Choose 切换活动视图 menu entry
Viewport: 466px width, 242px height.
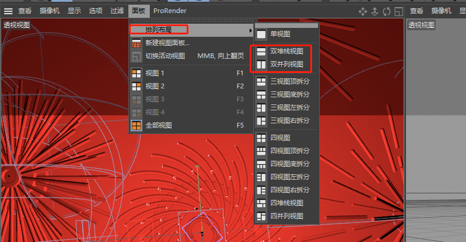click(191, 56)
